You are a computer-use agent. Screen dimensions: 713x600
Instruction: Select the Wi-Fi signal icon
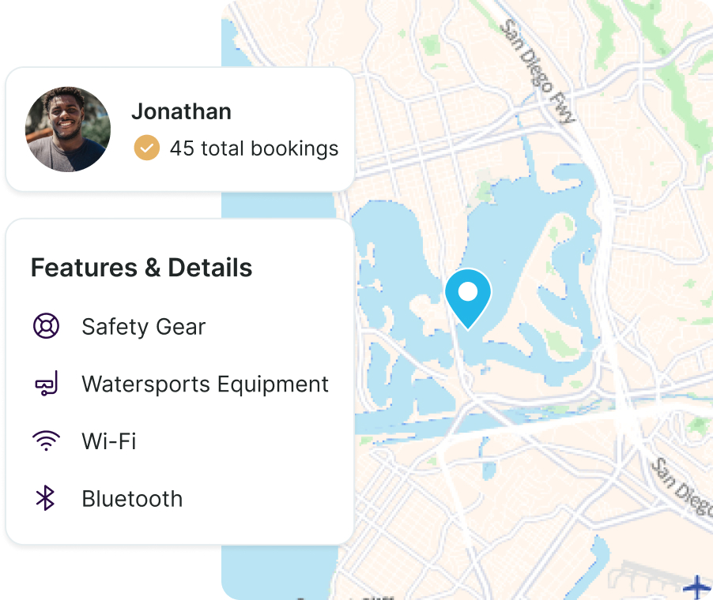point(47,441)
